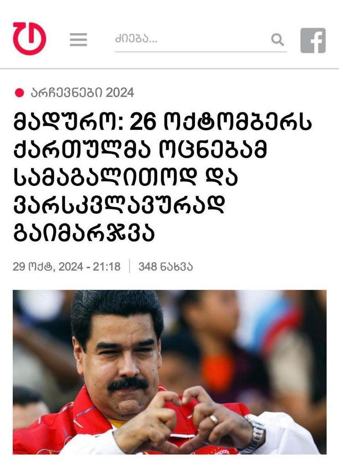Open the Facebook page icon

(x=313, y=41)
